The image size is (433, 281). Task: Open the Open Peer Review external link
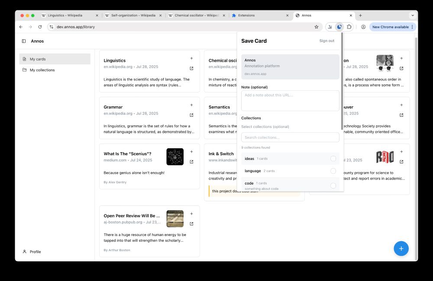(191, 224)
